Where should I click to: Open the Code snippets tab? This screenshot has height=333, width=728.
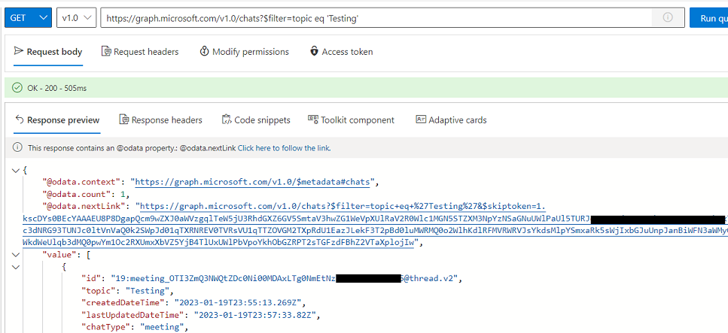click(x=256, y=120)
